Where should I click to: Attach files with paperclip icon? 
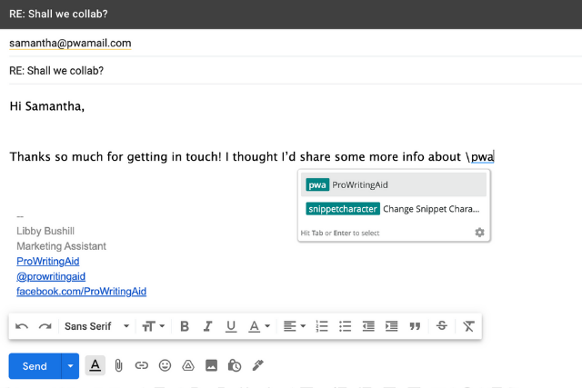[118, 366]
